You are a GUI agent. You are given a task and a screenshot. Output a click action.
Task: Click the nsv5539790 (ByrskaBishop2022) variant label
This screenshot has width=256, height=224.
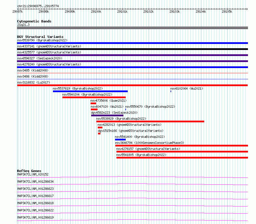pos(42,40)
